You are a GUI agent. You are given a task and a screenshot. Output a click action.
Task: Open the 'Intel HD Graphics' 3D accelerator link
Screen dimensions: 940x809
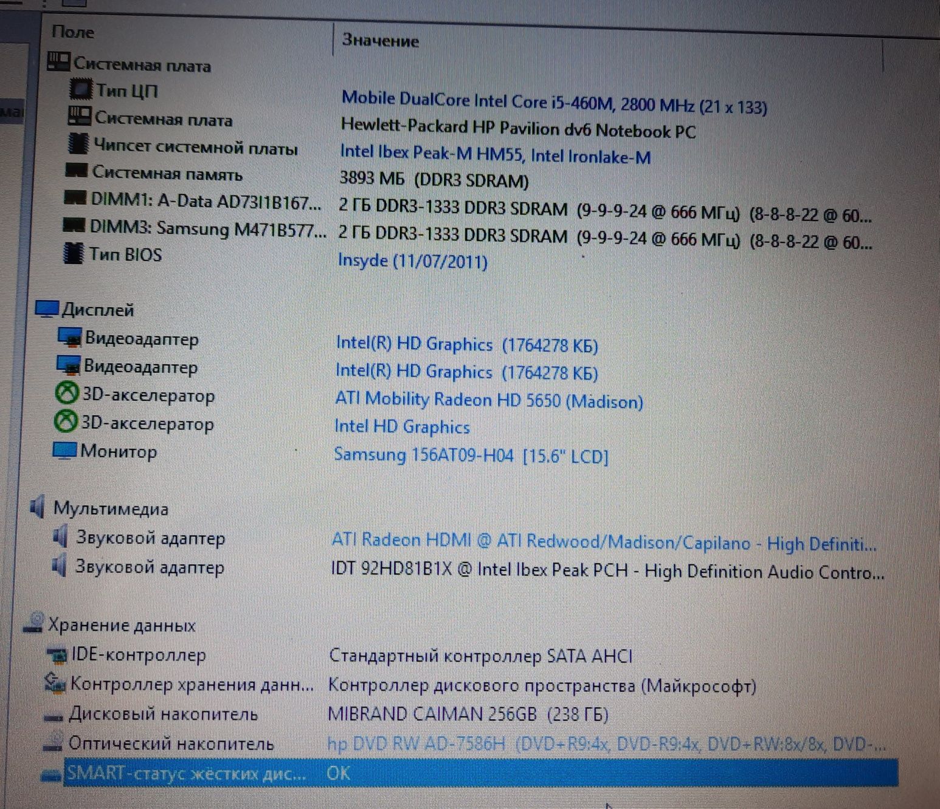[402, 427]
